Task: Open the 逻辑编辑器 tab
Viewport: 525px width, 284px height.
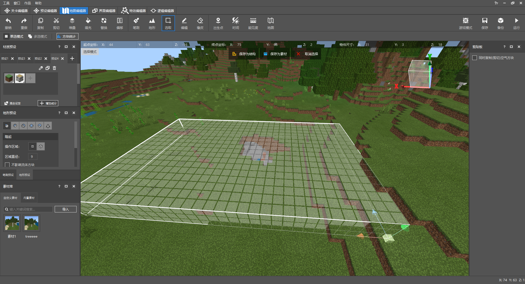Action: [x=162, y=11]
